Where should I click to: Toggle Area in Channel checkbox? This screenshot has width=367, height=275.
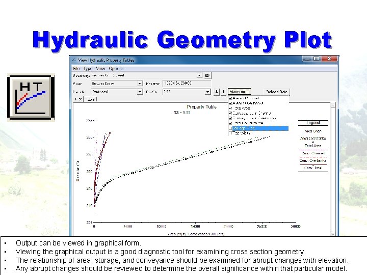click(x=230, y=98)
